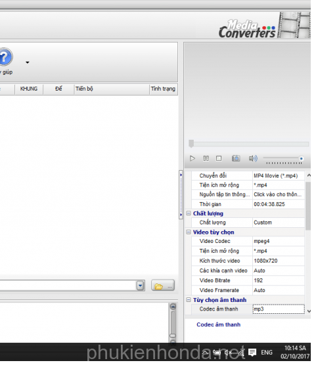The height and width of the screenshot is (367, 318).
Task: Click the Chuyển đổi property label
Action: click(213, 176)
